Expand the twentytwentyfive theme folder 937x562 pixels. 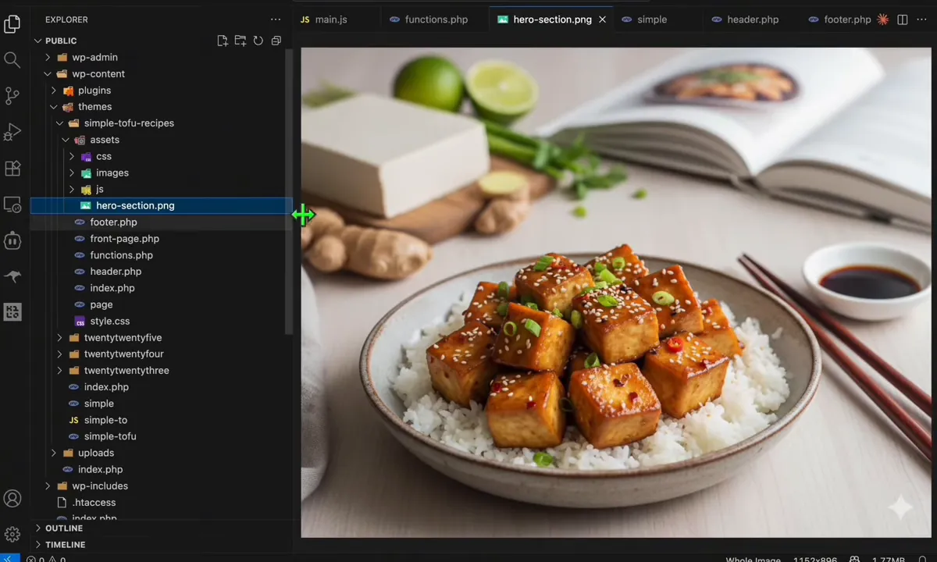pyautogui.click(x=59, y=337)
